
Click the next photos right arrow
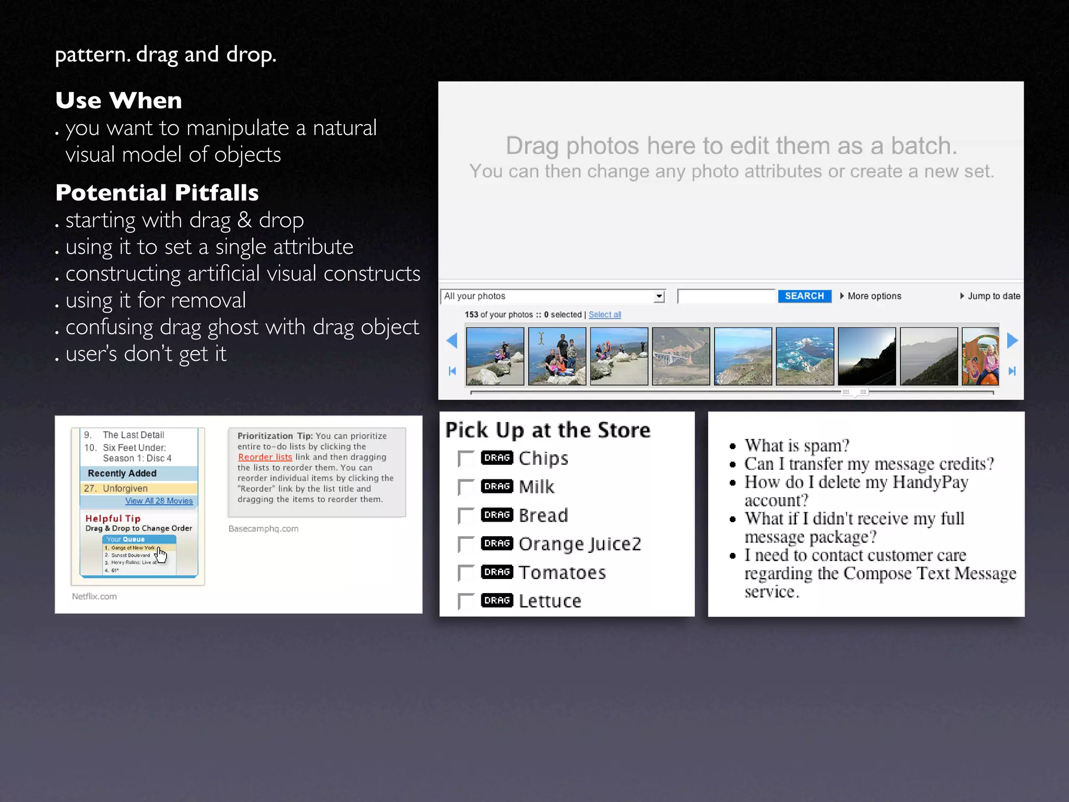click(1012, 340)
